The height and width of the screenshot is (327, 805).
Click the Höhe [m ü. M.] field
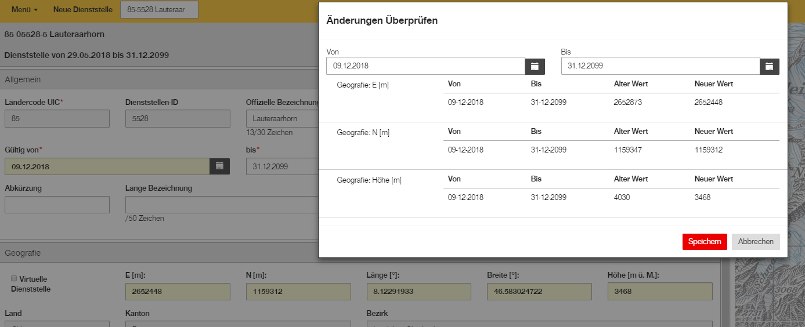[x=660, y=292]
